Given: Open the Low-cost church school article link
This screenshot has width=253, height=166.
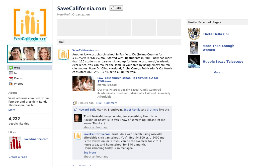Looking at the screenshot, I should 128,80.
